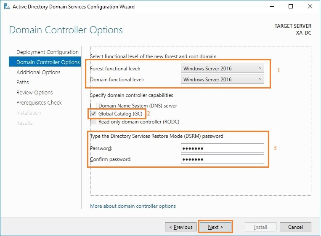The image size is (321, 236).
Task: Expand Forest functional level chevron arrow
Action: coord(260,68)
